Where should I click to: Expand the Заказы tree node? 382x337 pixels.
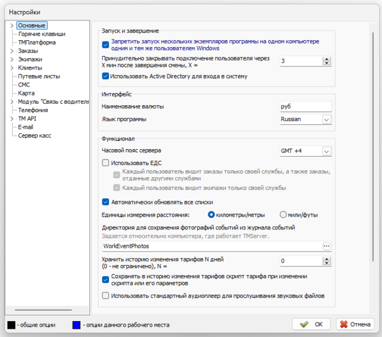click(x=13, y=51)
